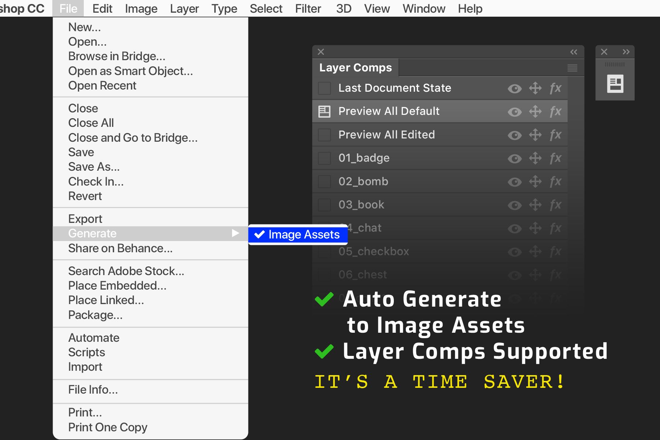This screenshot has width=660, height=440.
Task: Choose File Info...
Action: tap(150, 390)
